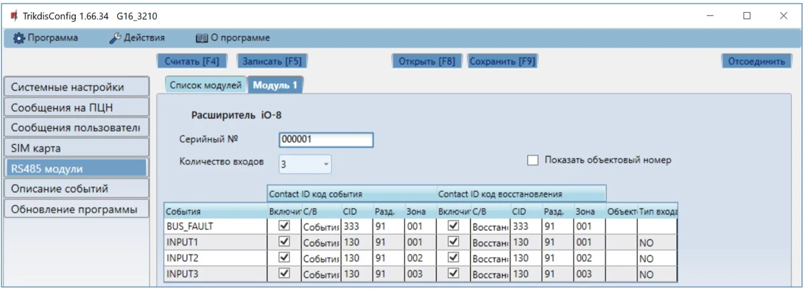Viewport: 804px width, 290px height.
Task: Toggle the BUS_FAULT event enable checkbox
Action: (284, 226)
